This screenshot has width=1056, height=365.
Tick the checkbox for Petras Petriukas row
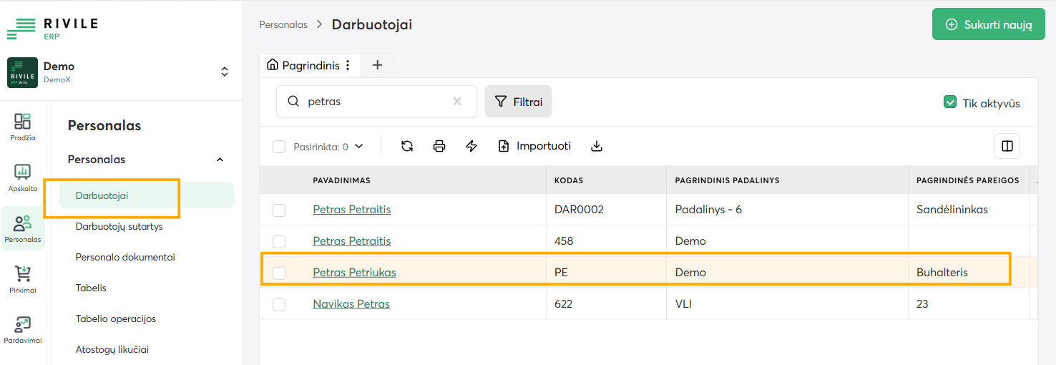pyautogui.click(x=279, y=273)
